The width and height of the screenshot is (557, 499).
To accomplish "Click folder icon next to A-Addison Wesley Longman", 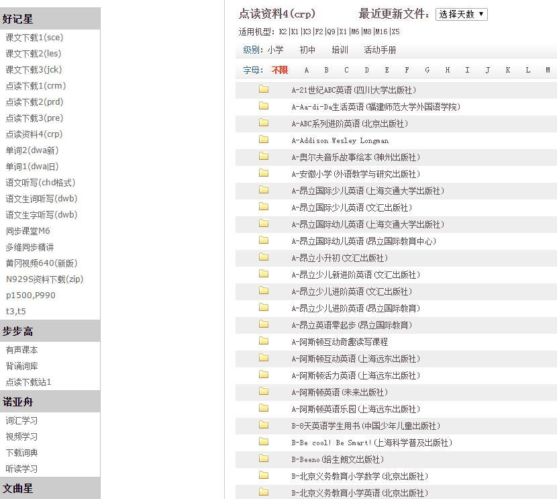I will (264, 139).
